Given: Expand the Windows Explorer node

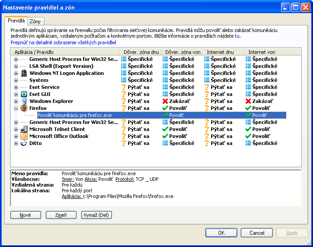Looking at the screenshot, I should click(x=16, y=102).
